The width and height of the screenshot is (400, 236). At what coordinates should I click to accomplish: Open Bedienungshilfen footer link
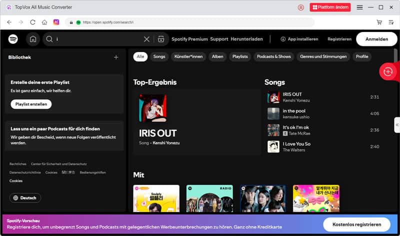tap(92, 172)
